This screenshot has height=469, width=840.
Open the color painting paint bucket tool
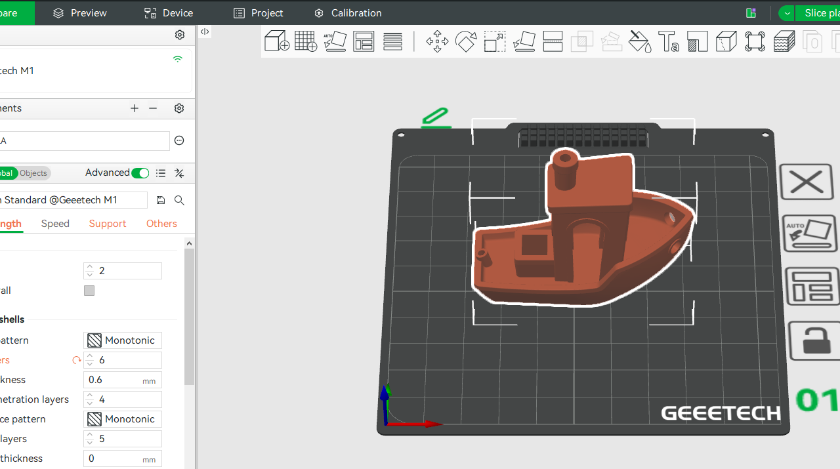pos(640,41)
